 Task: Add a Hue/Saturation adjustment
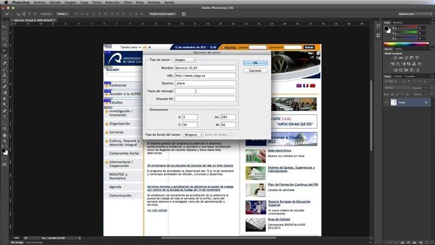[392, 64]
